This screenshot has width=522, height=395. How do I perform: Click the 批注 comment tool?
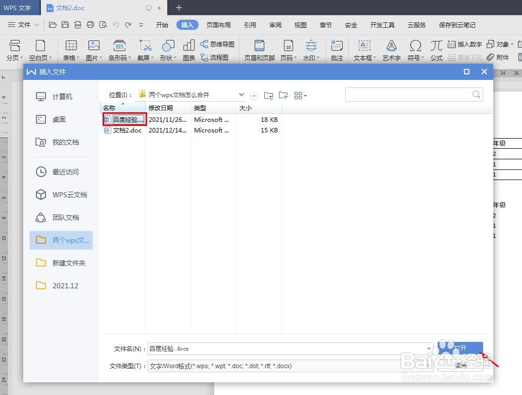coord(337,51)
